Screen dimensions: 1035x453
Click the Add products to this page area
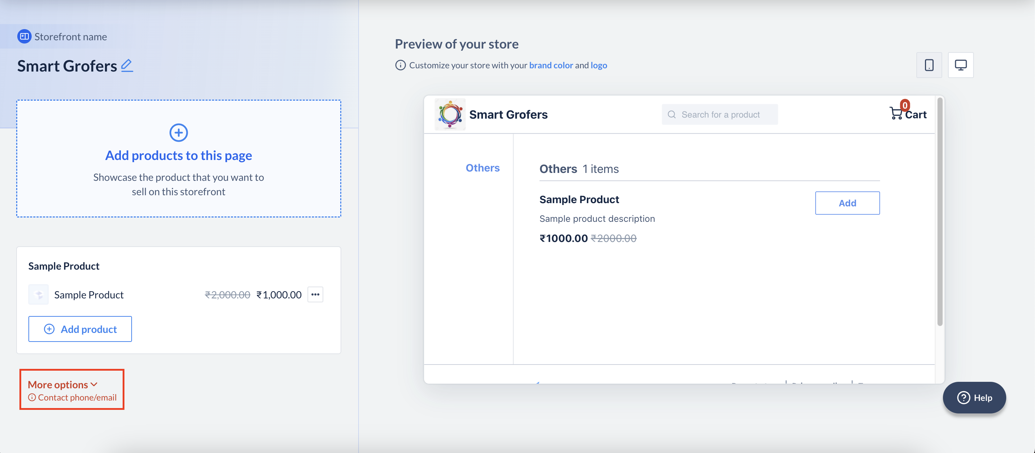click(x=179, y=158)
